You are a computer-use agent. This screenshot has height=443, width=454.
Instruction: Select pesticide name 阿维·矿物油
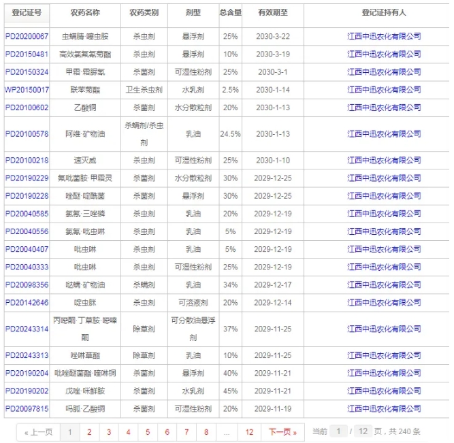coord(85,134)
